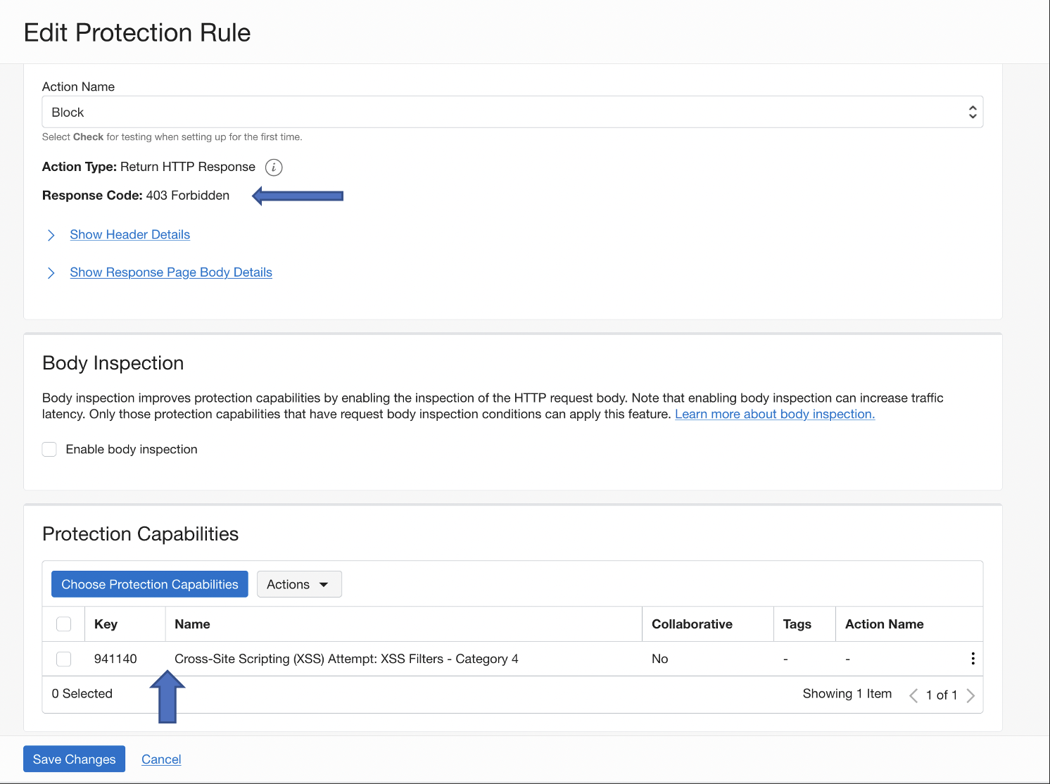Click the Choose Protection Capabilities button

coord(150,585)
